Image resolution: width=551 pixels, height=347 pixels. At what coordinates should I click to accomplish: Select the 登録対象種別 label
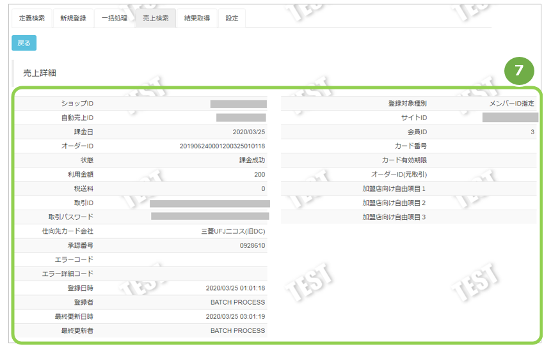point(408,104)
